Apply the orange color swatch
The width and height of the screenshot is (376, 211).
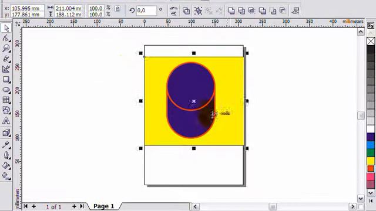point(371,169)
